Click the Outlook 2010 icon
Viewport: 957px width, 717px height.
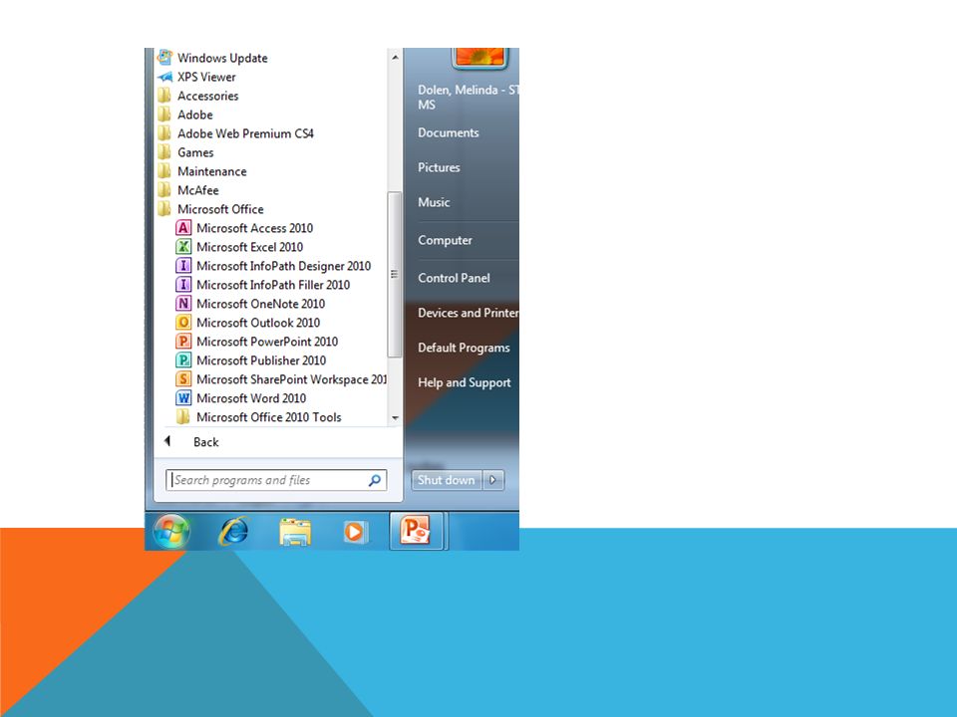coord(183,323)
